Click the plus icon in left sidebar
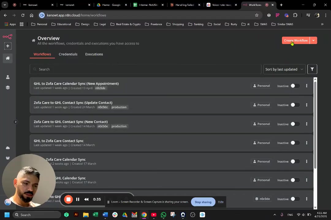The width and height of the screenshot is (331, 220). click(x=8, y=46)
